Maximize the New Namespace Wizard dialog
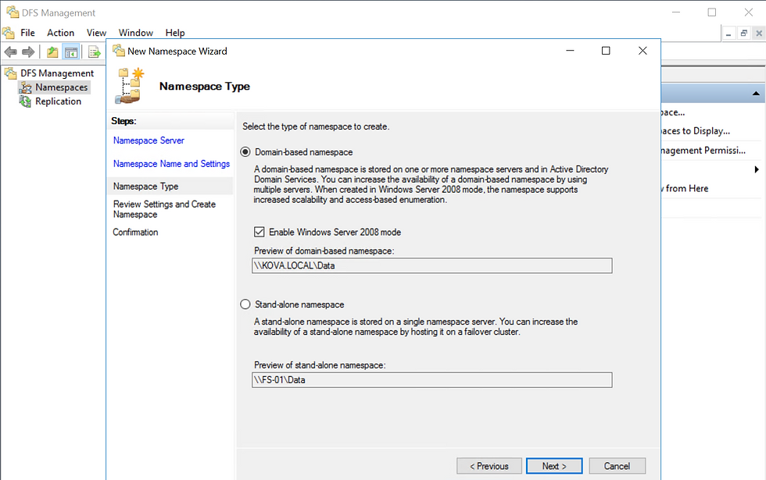Screen dimensions: 766x480 click(x=606, y=51)
